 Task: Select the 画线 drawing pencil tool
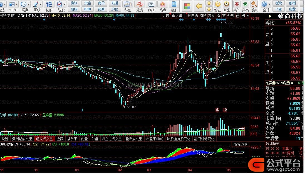pos(36,4)
